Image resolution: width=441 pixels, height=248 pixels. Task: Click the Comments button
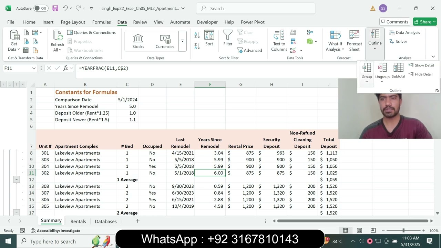pyautogui.click(x=395, y=22)
